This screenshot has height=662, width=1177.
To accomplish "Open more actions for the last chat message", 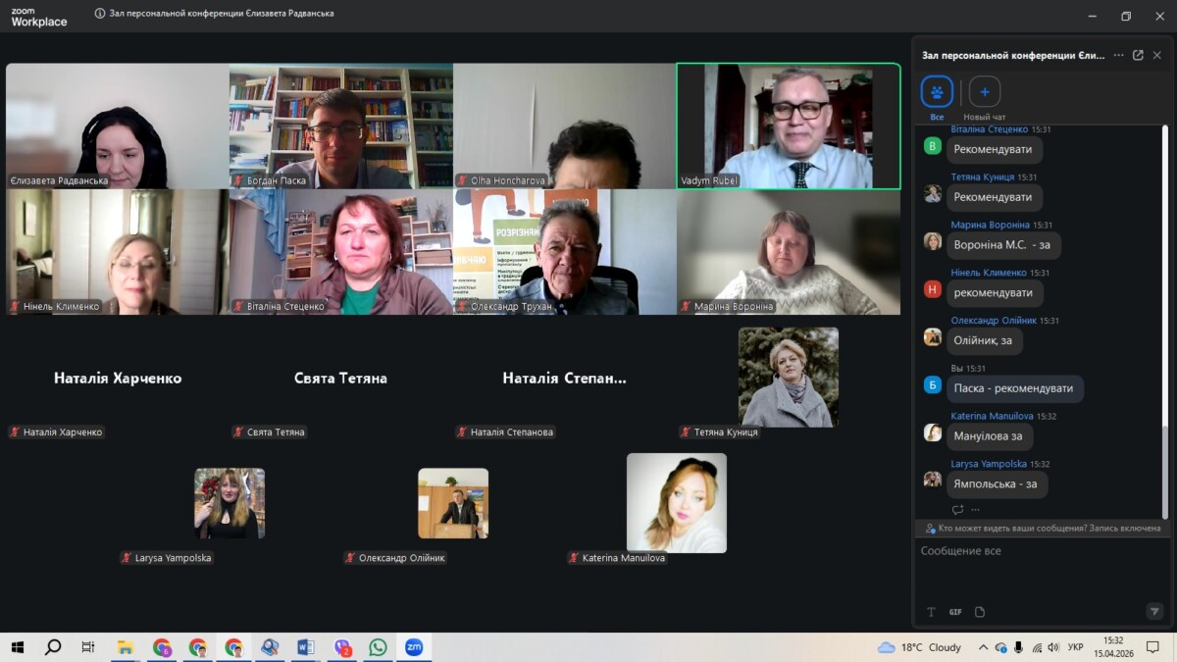I will click(x=975, y=510).
